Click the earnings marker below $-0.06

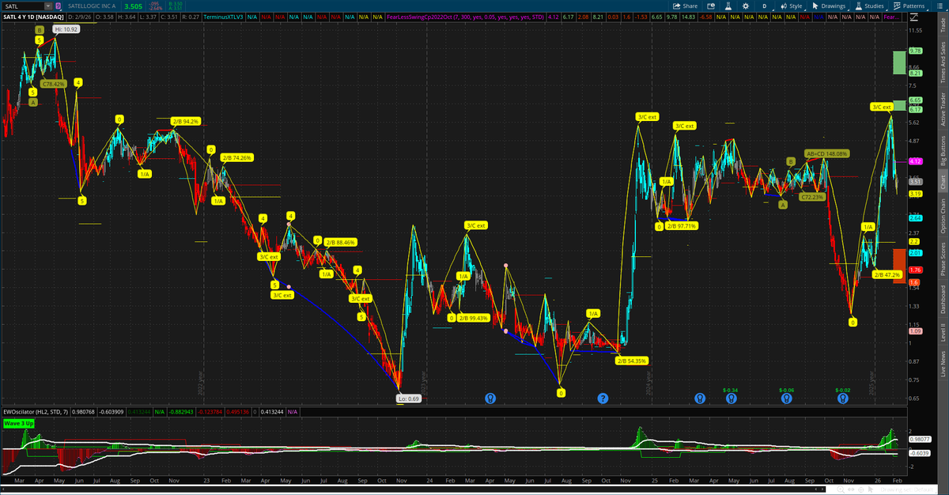(788, 399)
